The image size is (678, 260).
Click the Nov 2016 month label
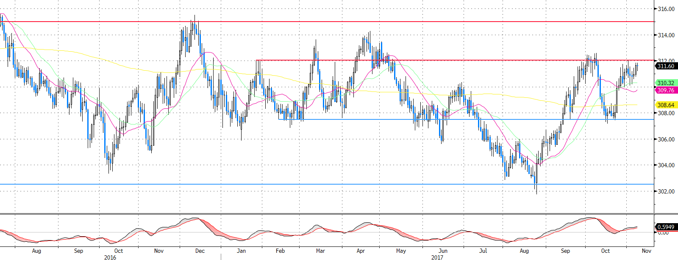[x=159, y=251]
